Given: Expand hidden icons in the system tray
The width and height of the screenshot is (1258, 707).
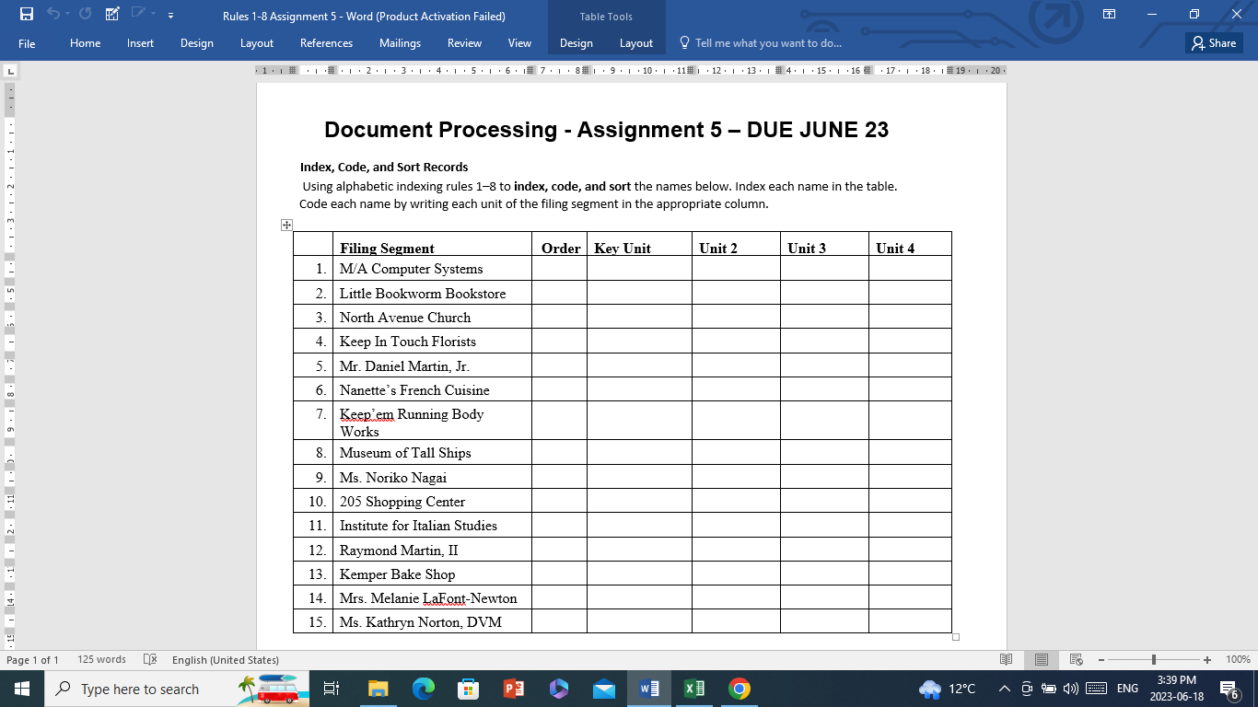Looking at the screenshot, I should (x=1003, y=689).
